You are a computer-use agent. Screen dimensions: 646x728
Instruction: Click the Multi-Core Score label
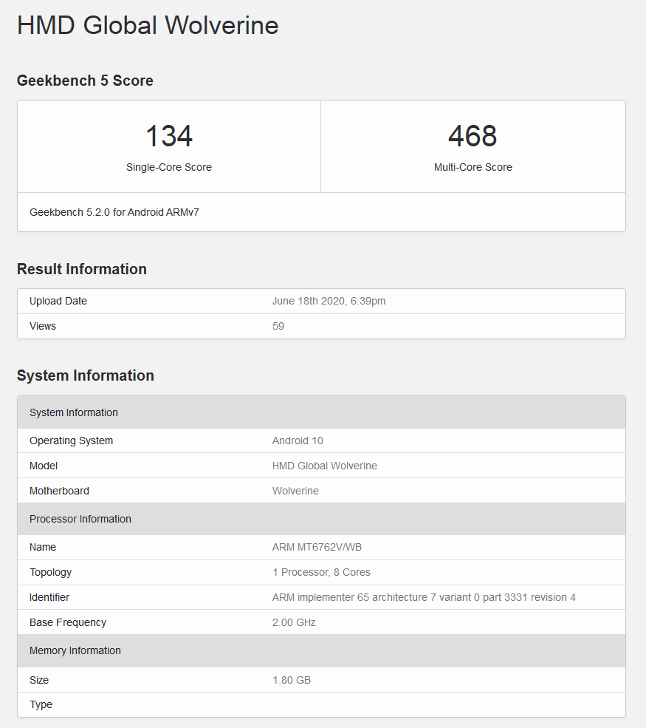tap(473, 167)
